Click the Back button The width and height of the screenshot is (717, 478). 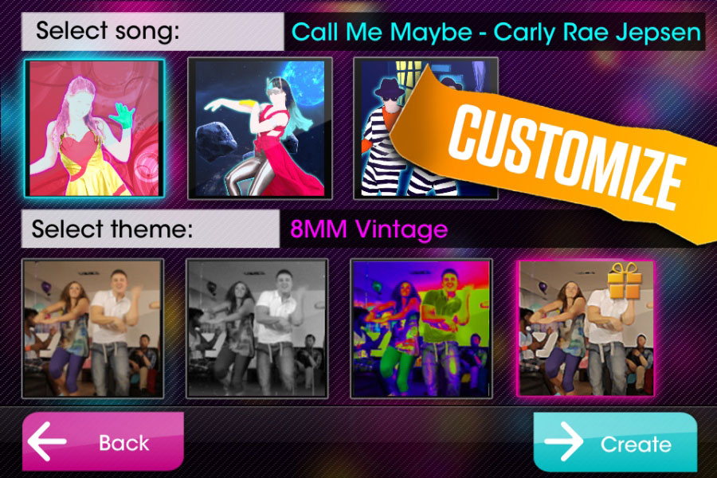[x=103, y=441]
